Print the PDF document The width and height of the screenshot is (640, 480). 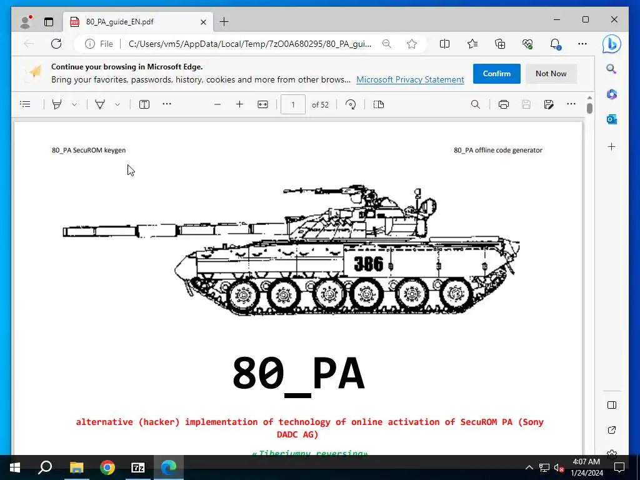click(x=504, y=104)
